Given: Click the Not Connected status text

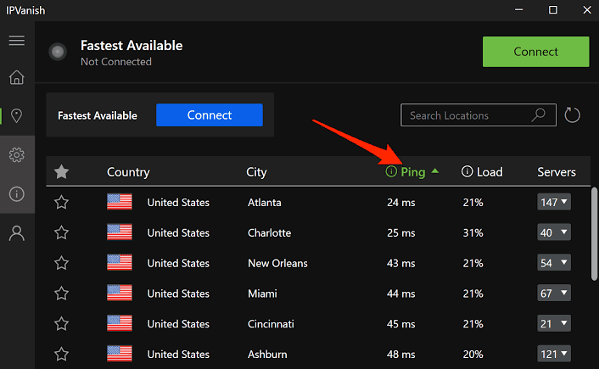Looking at the screenshot, I should [116, 61].
